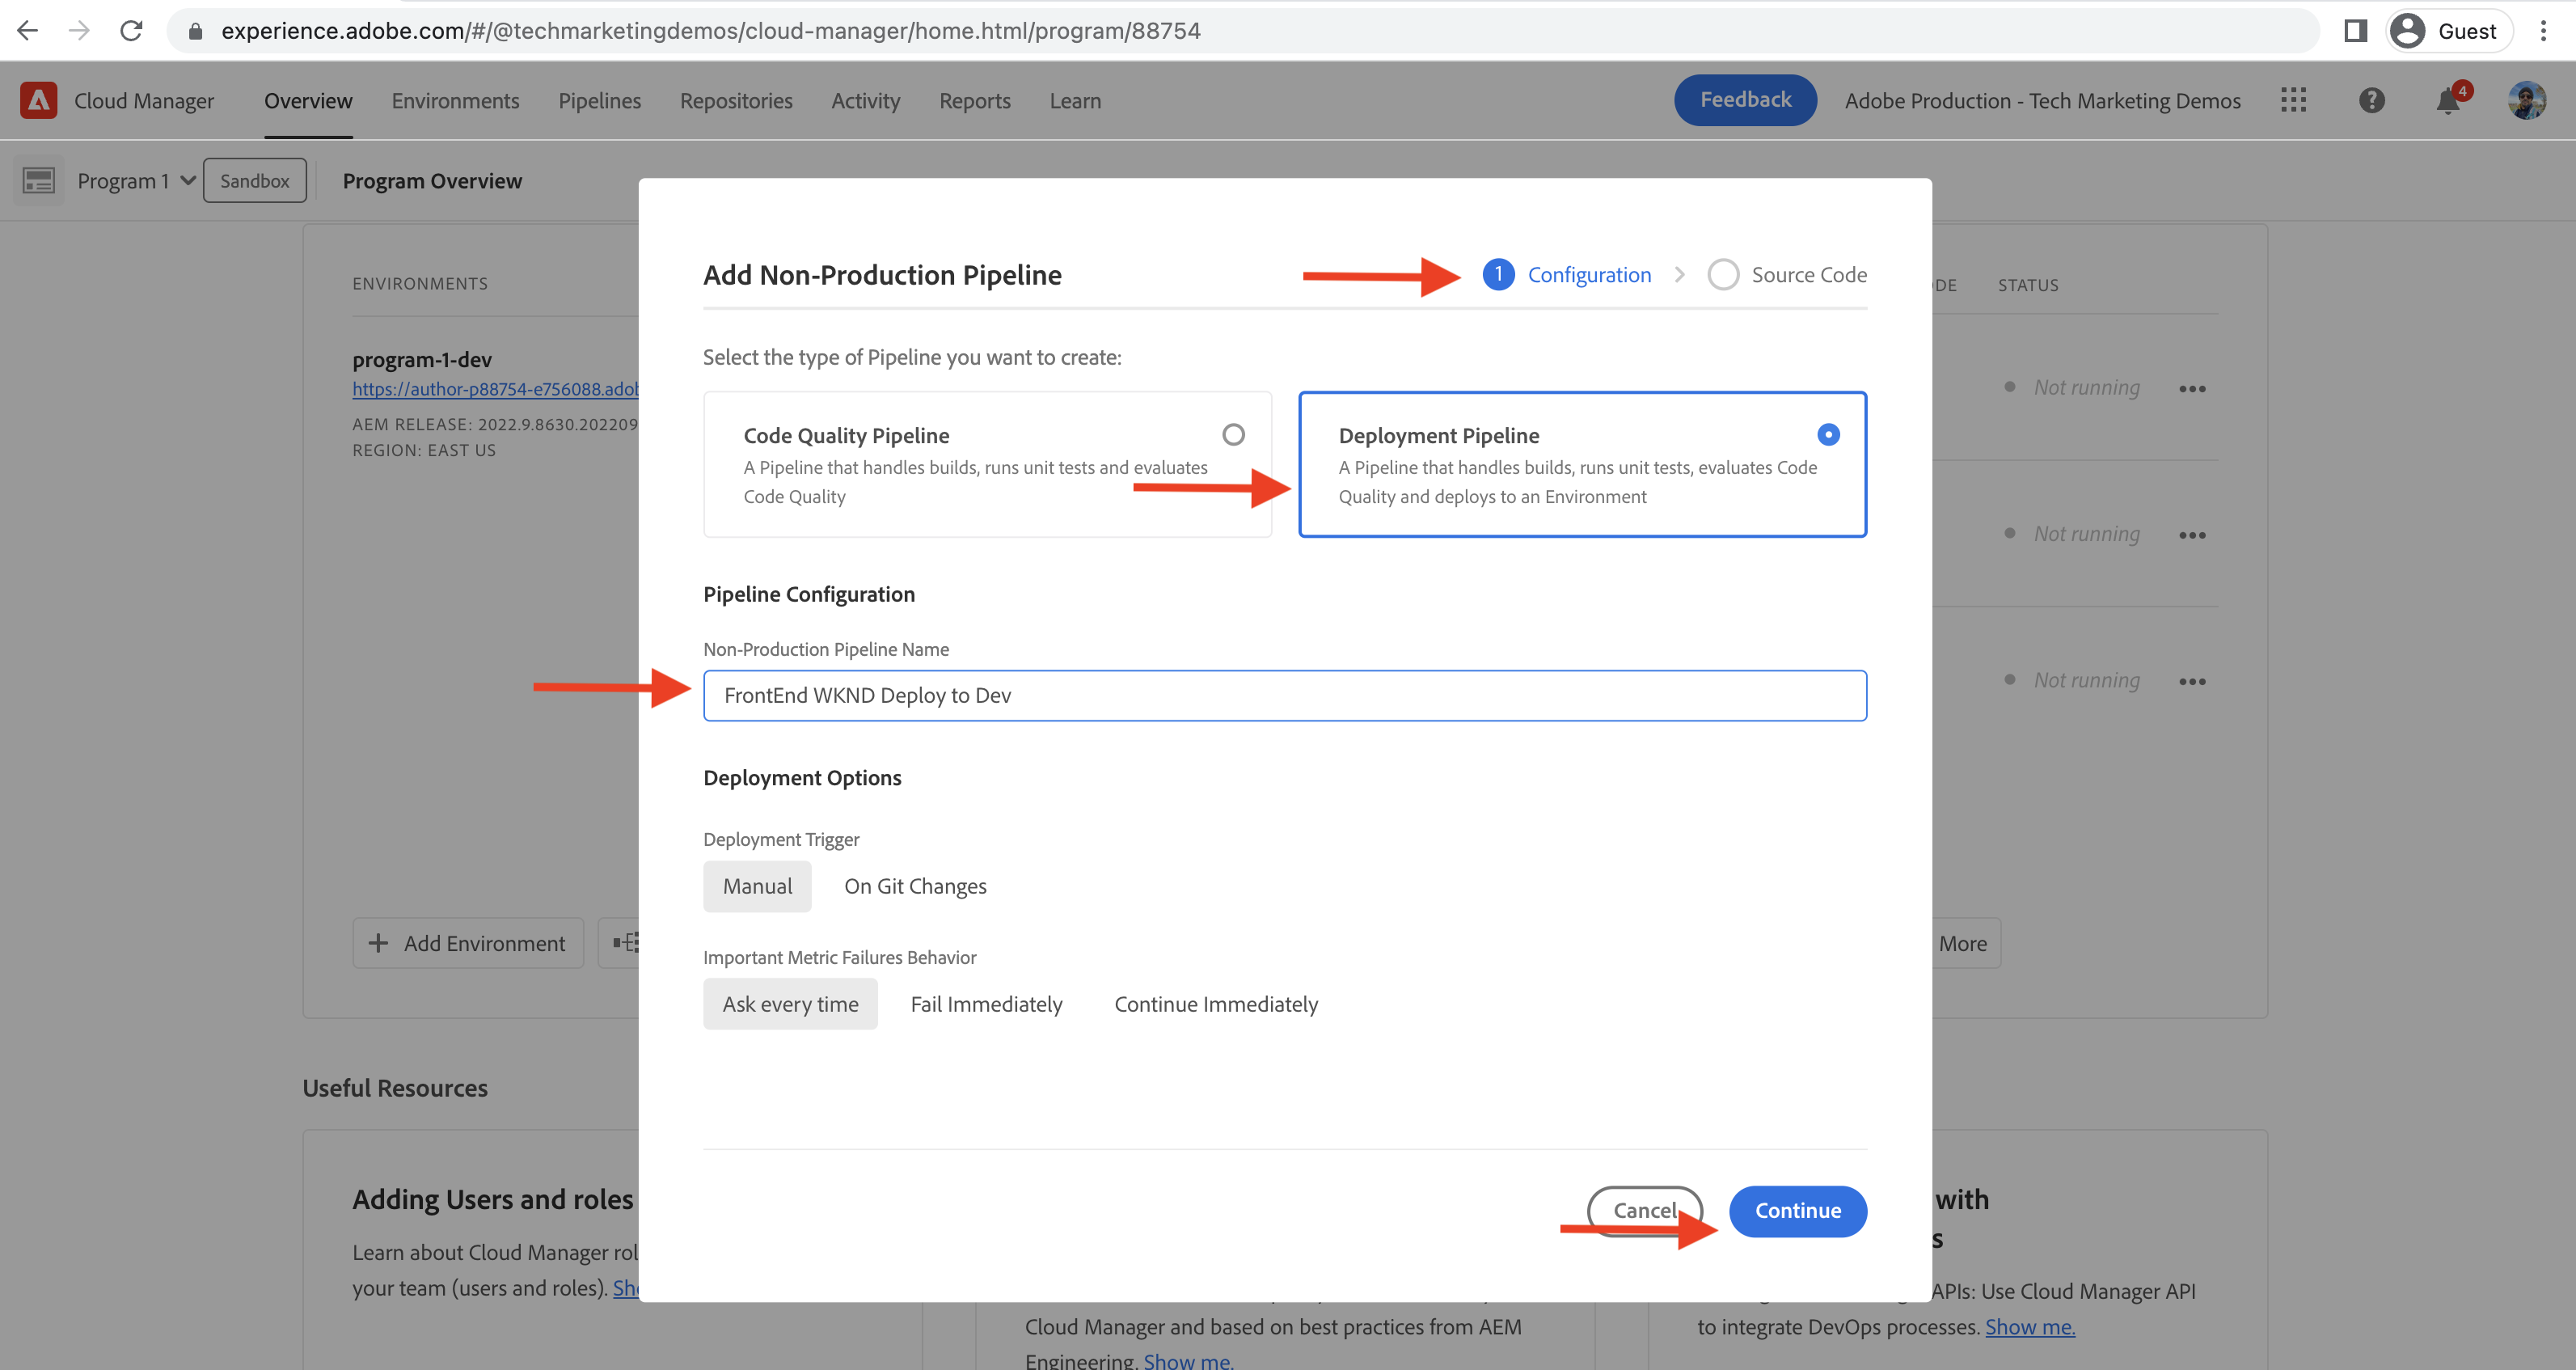Open the apps grid switcher icon
Image resolution: width=2576 pixels, height=1370 pixels.
2293,100
